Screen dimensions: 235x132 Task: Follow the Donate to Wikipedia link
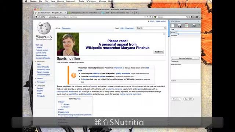pyautogui.click(x=43, y=58)
